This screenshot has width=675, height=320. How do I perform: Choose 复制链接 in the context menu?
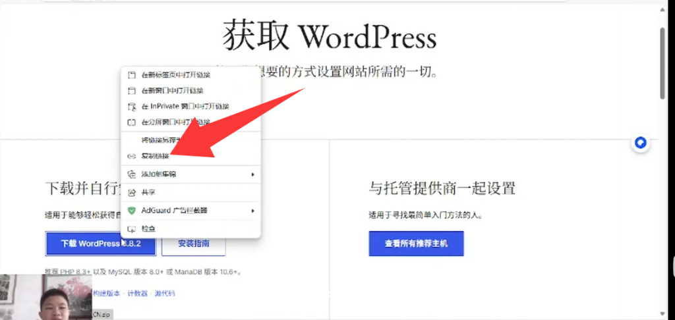(191, 156)
